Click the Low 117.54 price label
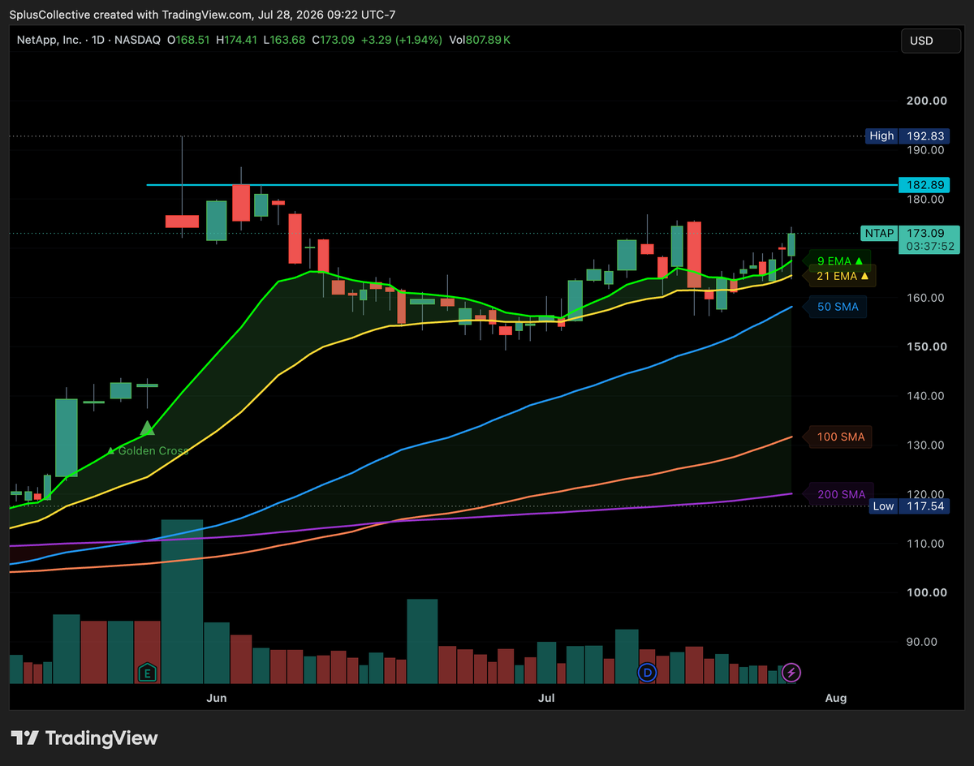Image resolution: width=974 pixels, height=766 pixels. coord(908,506)
